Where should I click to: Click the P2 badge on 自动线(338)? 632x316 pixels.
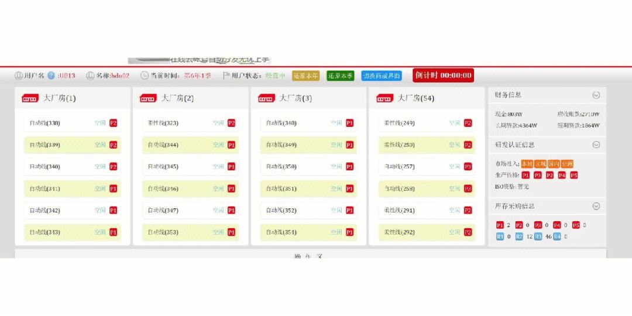114,123
